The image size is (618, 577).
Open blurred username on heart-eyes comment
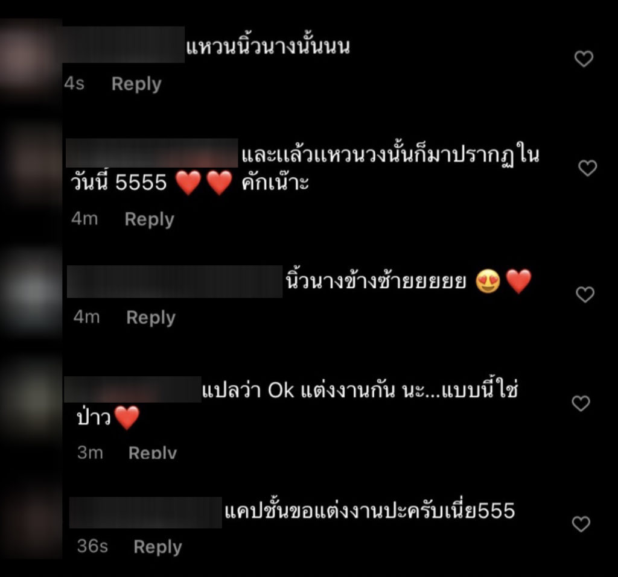tap(174, 281)
